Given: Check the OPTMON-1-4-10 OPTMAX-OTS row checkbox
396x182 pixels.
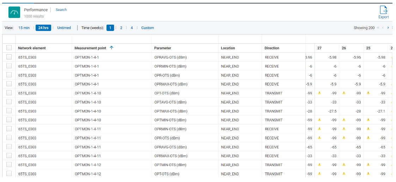Looking at the screenshot, I should pyautogui.click(x=9, y=111).
